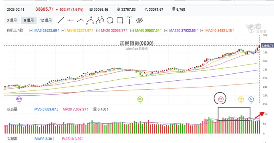
Task: Click the 乖離率 panel label
Action: coord(12,139)
